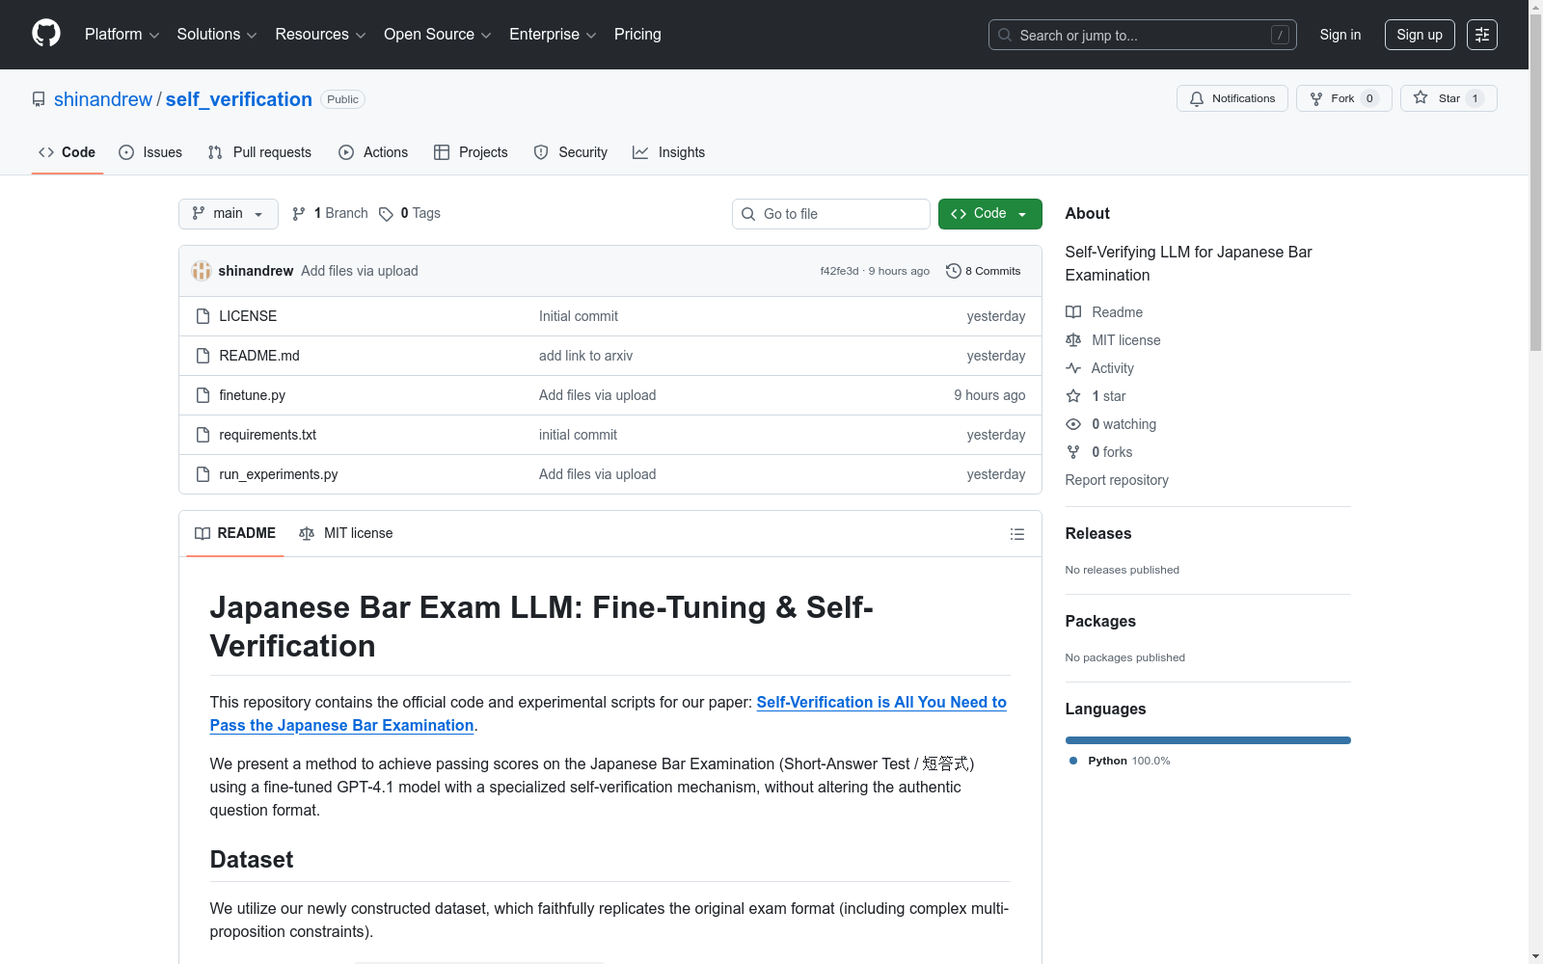The height and width of the screenshot is (964, 1543).
Task: Click the README outline list icon
Action: pyautogui.click(x=1017, y=534)
